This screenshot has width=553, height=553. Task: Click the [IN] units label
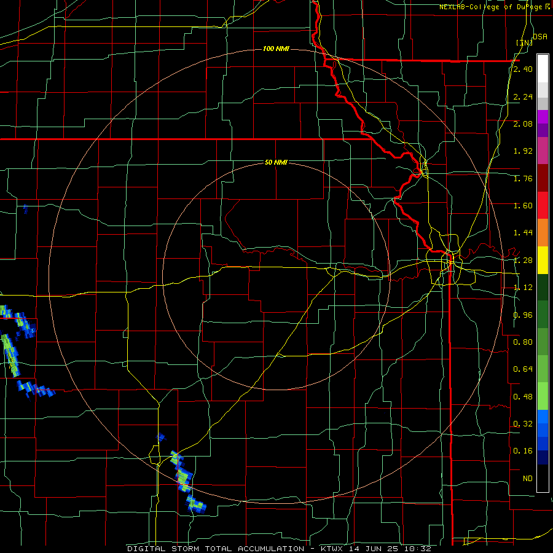[x=525, y=42]
